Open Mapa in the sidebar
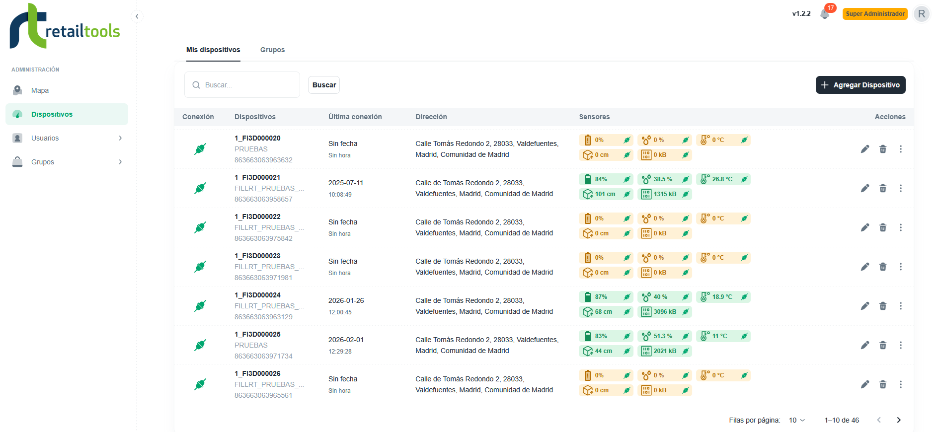 pos(40,90)
